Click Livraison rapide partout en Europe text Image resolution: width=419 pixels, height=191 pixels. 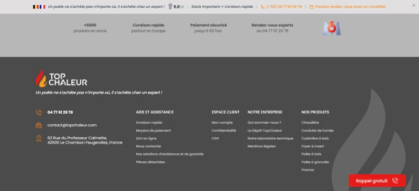pyautogui.click(x=148, y=28)
